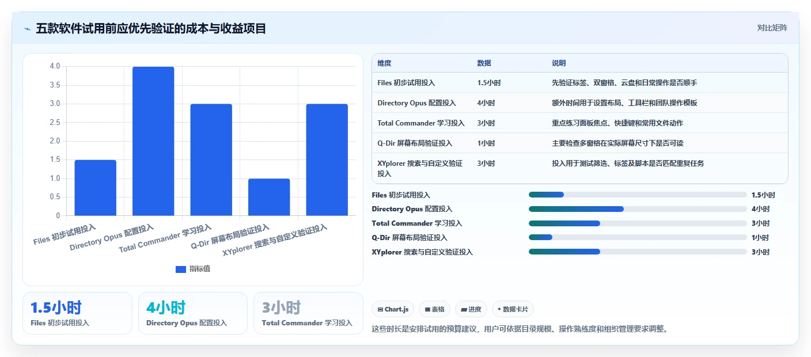
Task: Click the XYplorer 搜索与自定义验证投入 chart bar
Action: pos(327,160)
